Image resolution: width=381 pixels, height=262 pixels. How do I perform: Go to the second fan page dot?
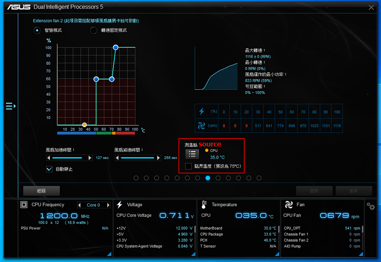click(146, 178)
